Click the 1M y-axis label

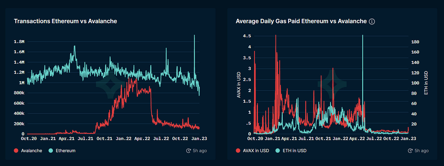[22, 83]
